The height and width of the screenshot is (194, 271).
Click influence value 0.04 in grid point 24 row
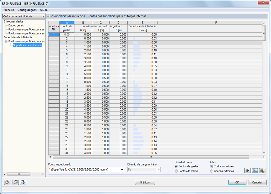[143, 125]
